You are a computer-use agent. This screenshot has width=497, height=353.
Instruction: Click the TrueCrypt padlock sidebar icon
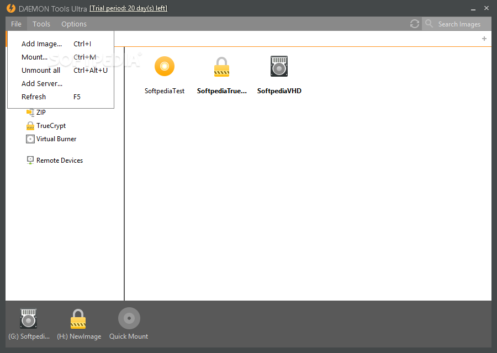(x=30, y=126)
